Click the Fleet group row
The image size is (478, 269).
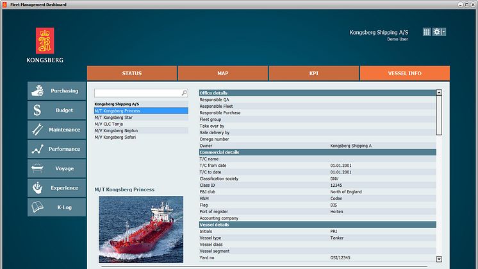tap(317, 119)
